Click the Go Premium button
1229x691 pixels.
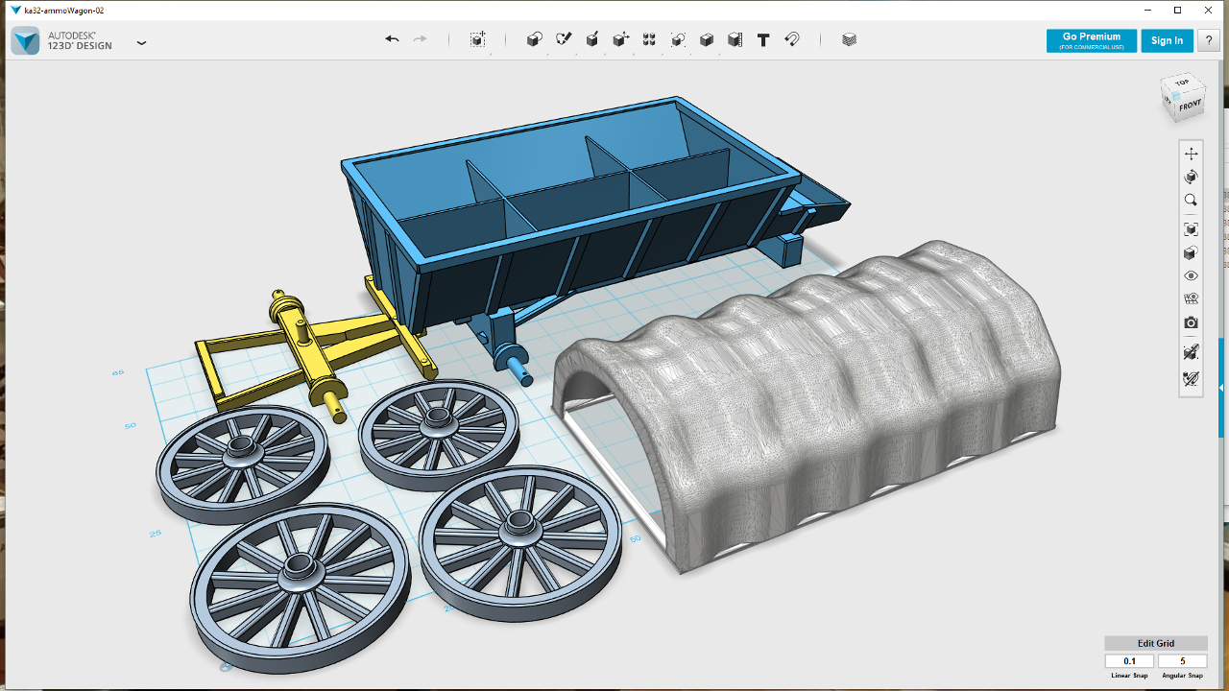[1092, 40]
